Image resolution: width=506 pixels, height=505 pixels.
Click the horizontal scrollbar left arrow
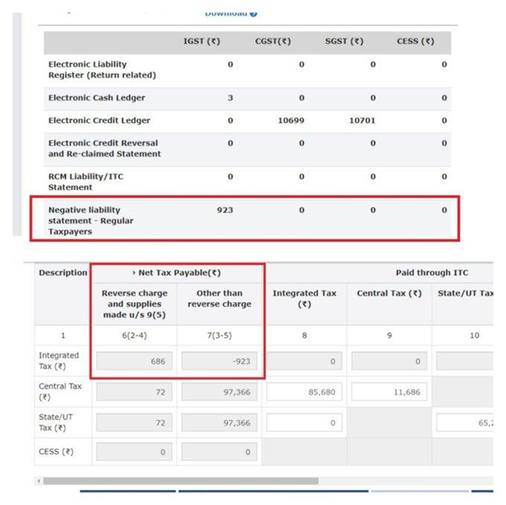pyautogui.click(x=38, y=481)
